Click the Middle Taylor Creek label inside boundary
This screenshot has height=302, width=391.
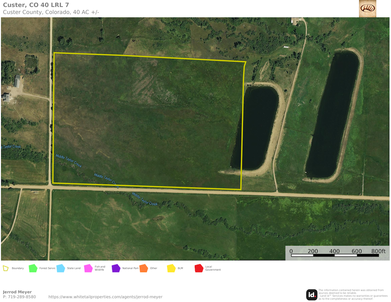(x=69, y=161)
